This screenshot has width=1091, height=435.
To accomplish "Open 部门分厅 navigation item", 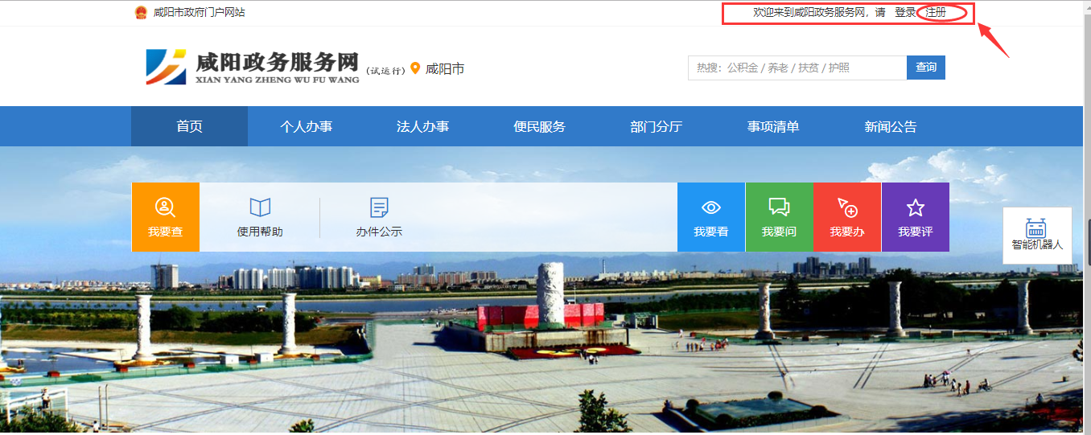I will point(656,126).
